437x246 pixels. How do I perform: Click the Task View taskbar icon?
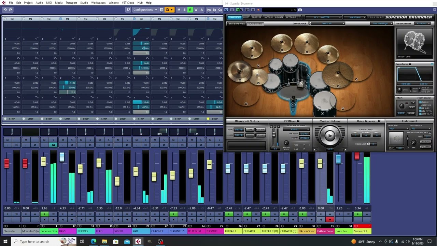tap(82, 242)
